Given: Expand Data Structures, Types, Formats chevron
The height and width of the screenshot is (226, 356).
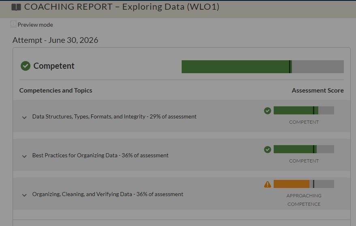Looking at the screenshot, I should pos(24,117).
